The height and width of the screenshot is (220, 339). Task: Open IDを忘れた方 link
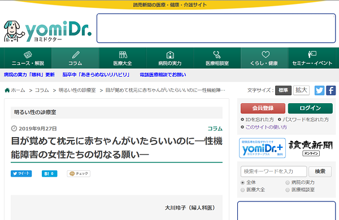260,120
